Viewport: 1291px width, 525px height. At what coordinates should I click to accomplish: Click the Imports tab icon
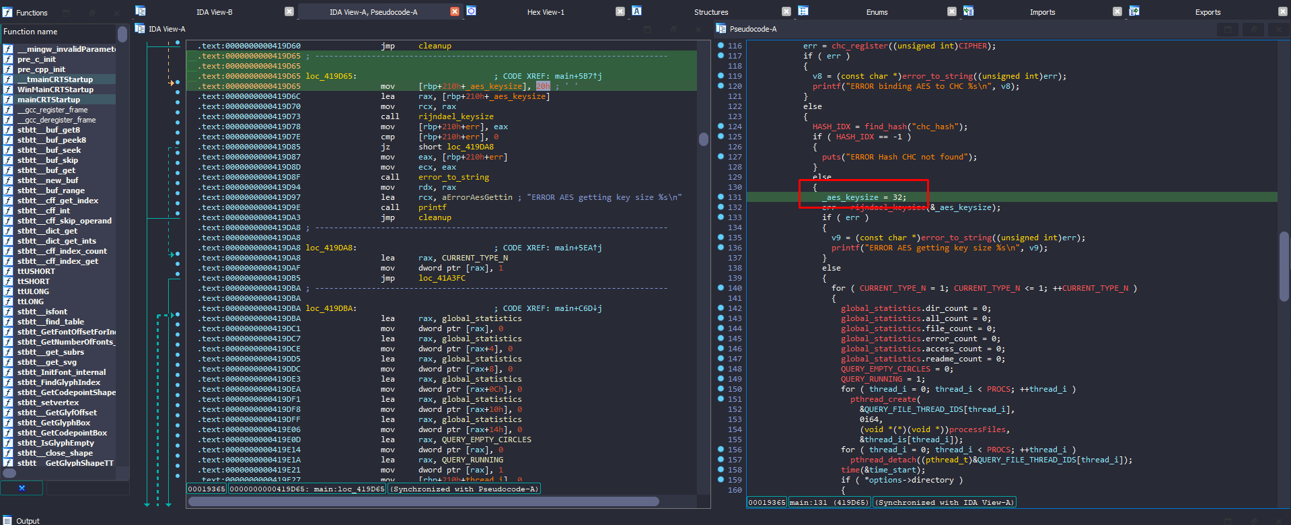coord(969,11)
